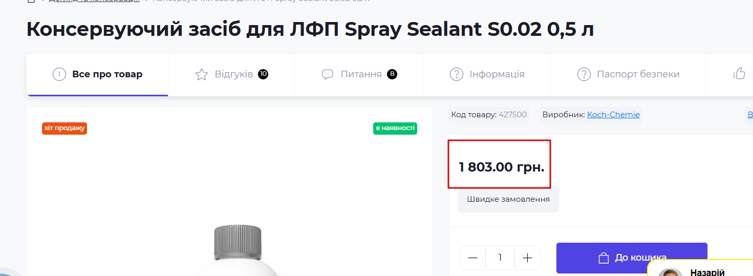Click the speech bubble icon beside Питання
Screen dimensions: 753x276
coord(328,75)
